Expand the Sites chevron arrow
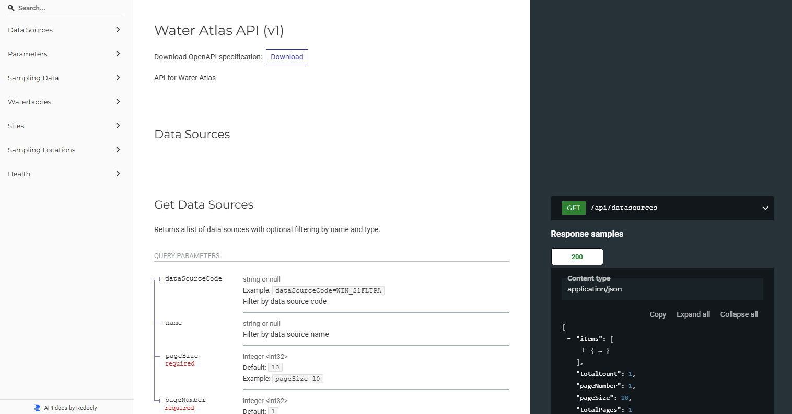The width and height of the screenshot is (792, 414). point(118,126)
